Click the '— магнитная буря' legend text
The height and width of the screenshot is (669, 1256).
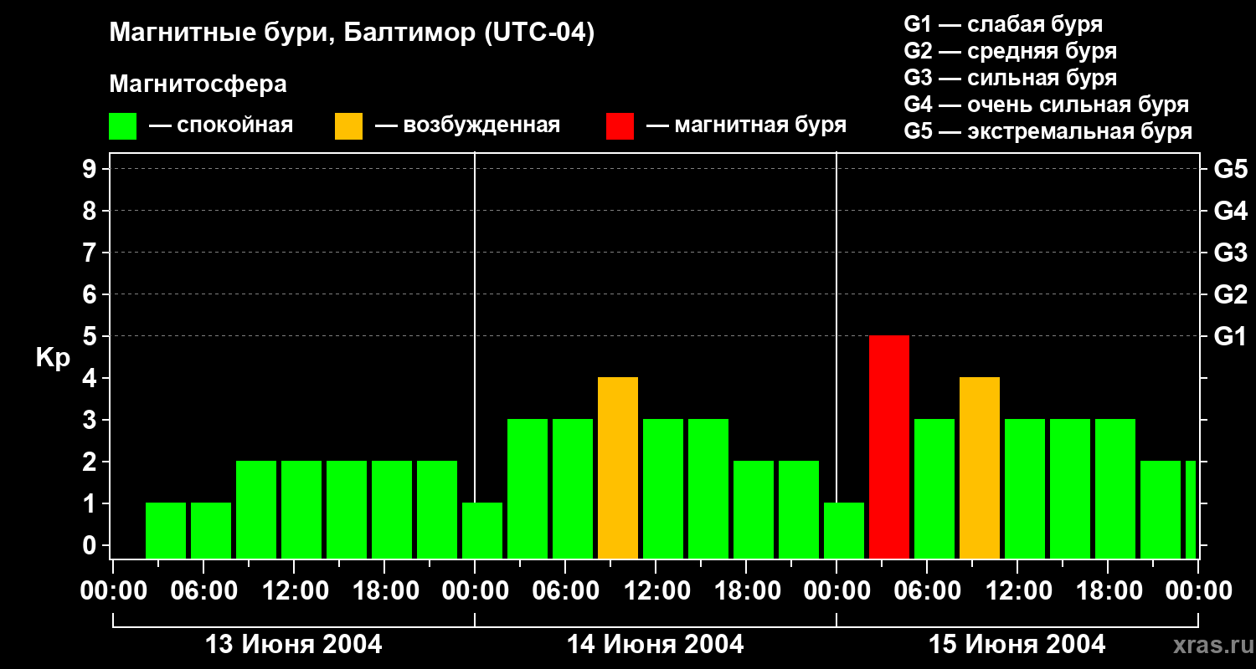click(746, 125)
